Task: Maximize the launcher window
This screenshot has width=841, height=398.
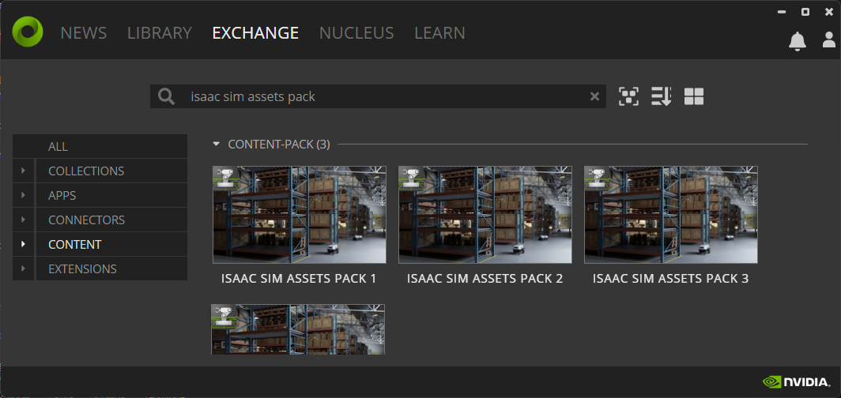Action: [x=805, y=12]
